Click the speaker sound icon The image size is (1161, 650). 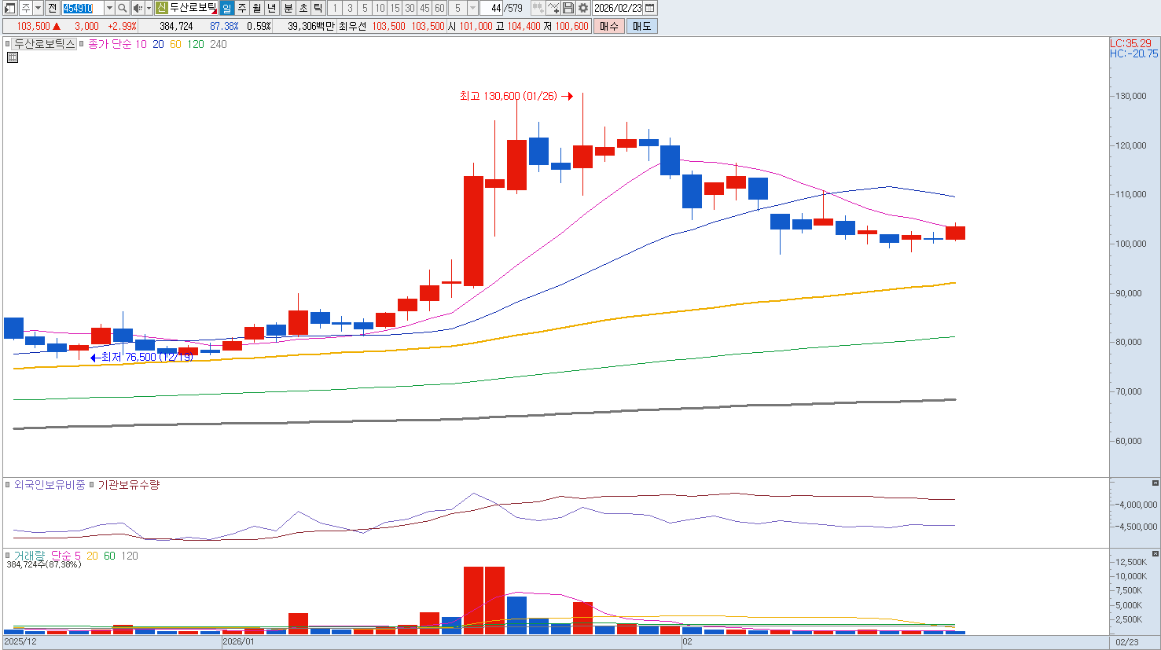138,8
